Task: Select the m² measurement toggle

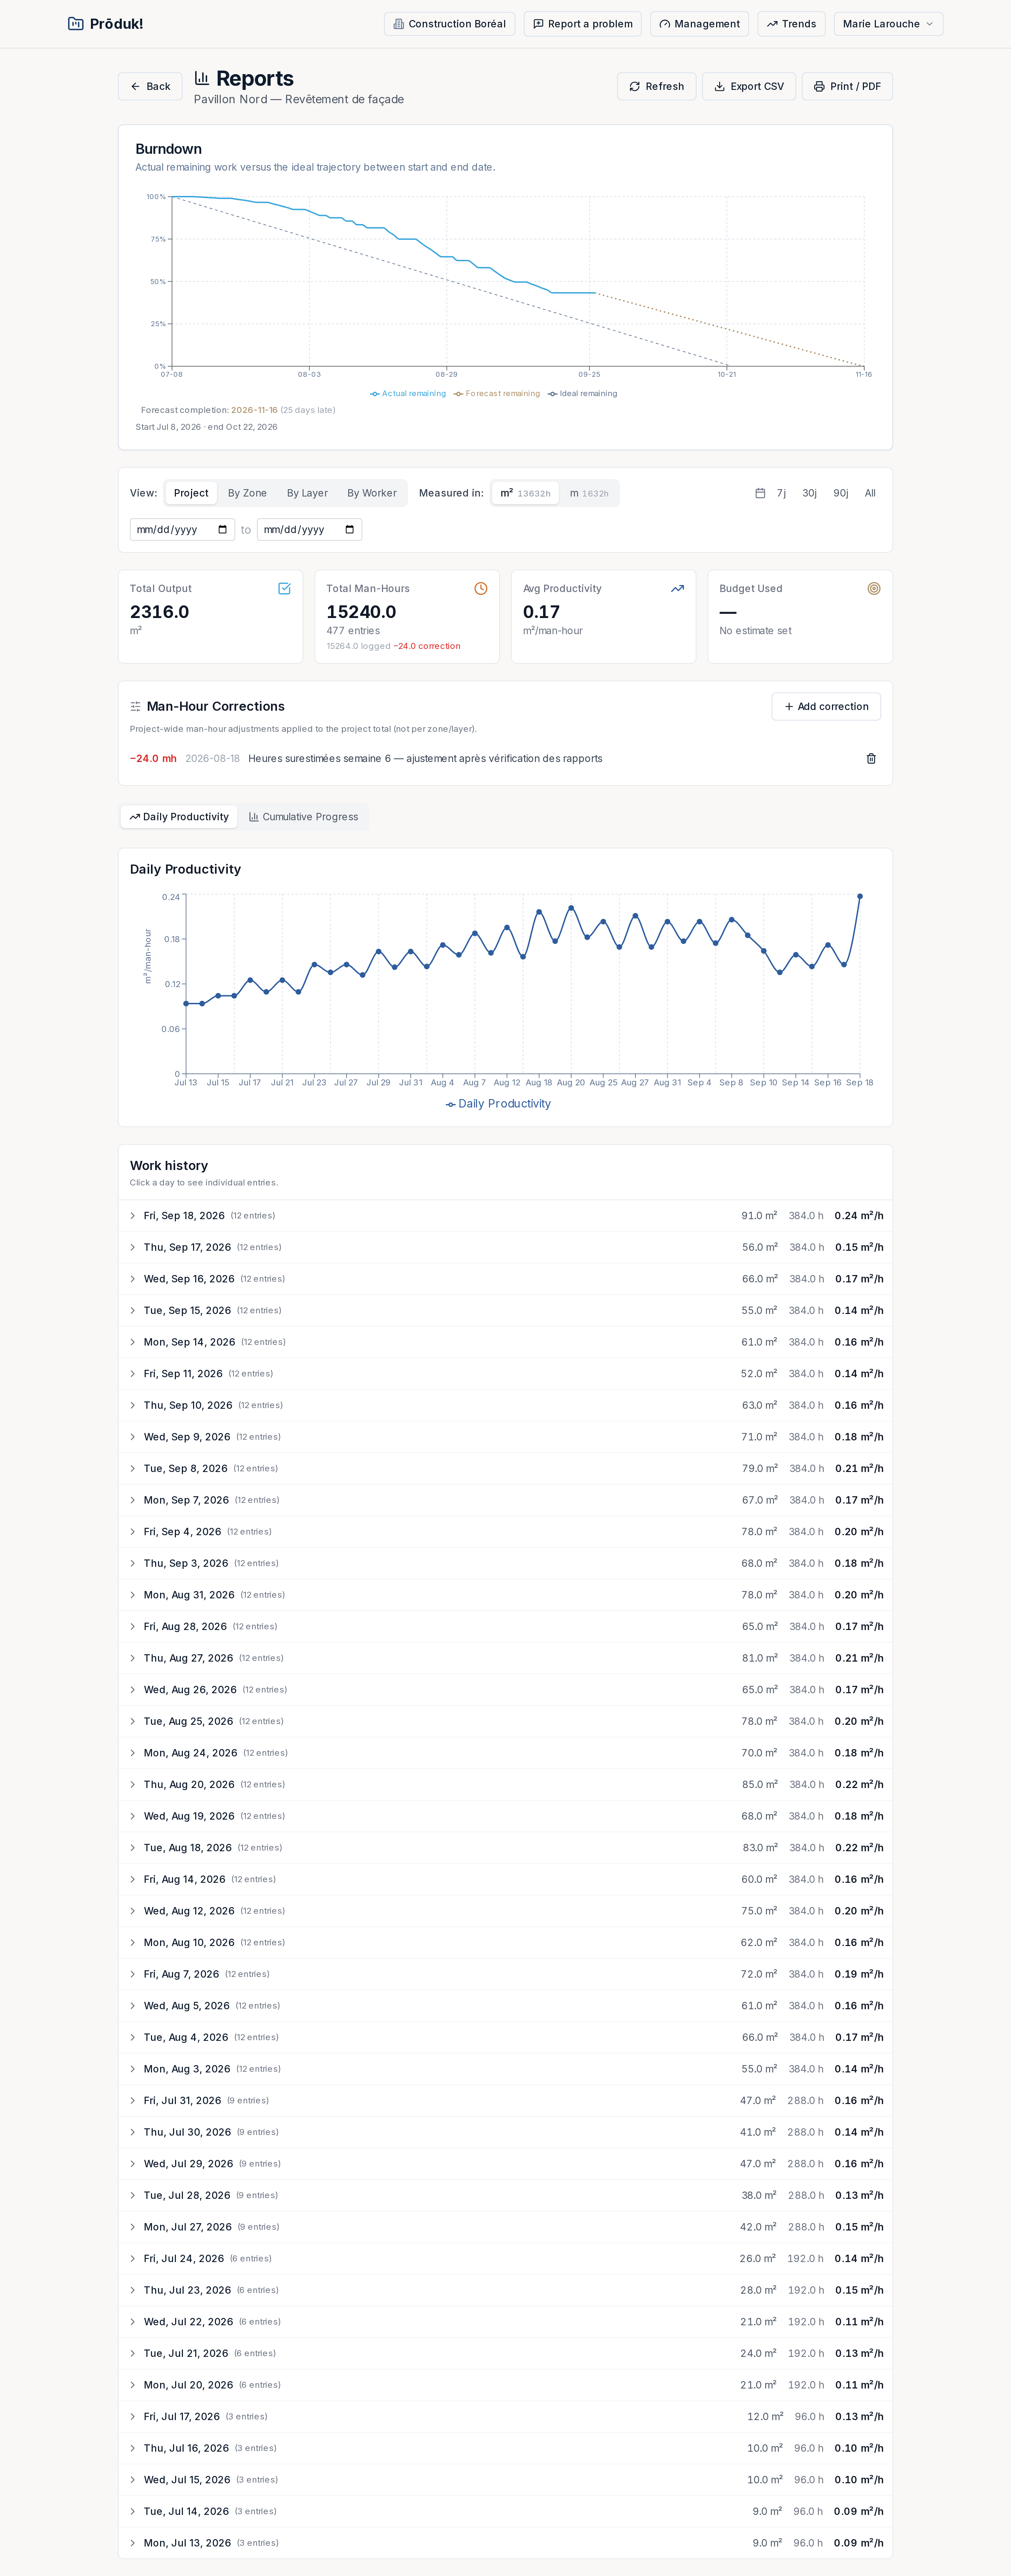Action: point(525,493)
